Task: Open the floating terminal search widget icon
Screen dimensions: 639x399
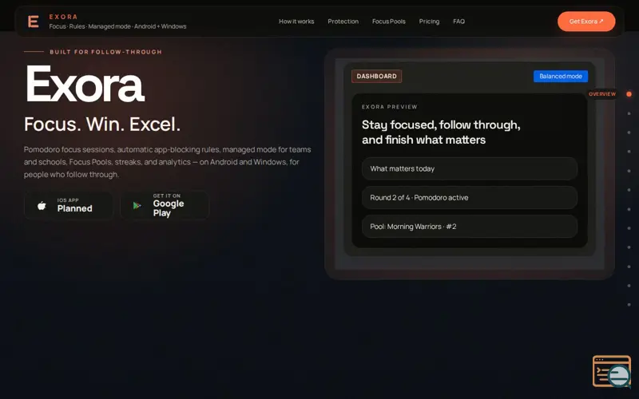Action: click(612, 371)
